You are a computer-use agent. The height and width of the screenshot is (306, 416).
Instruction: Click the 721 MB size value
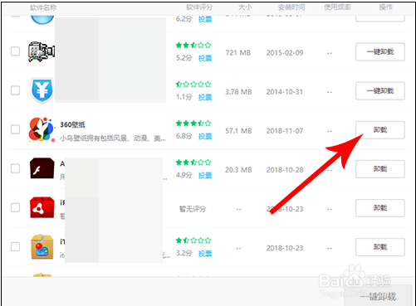238,52
